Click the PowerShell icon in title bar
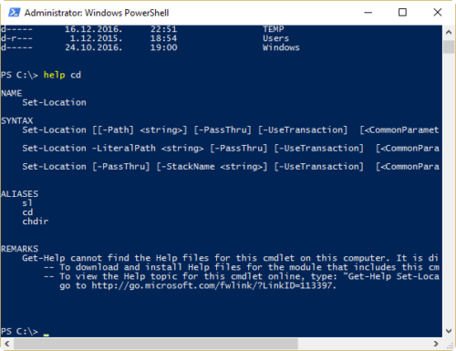Screen dimensions: 456x351 click(14, 13)
